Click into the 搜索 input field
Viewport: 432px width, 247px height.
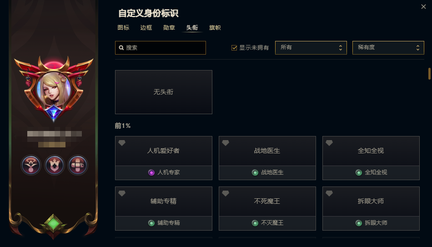click(x=161, y=48)
